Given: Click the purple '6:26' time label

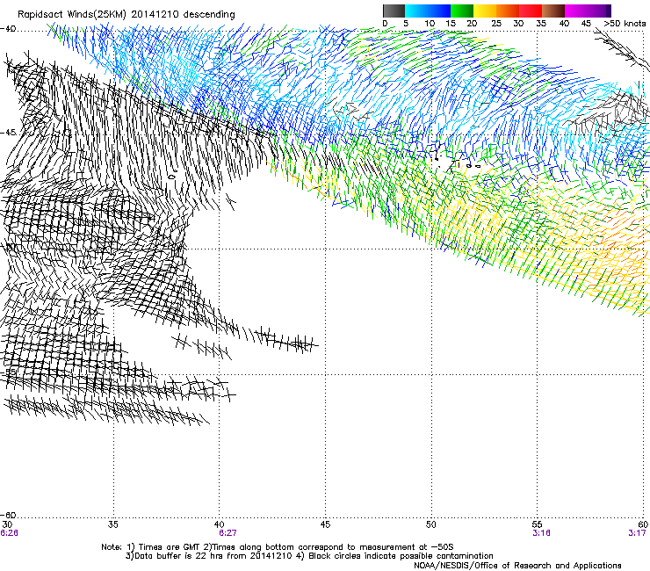Looking at the screenshot, I should coord(9,533).
